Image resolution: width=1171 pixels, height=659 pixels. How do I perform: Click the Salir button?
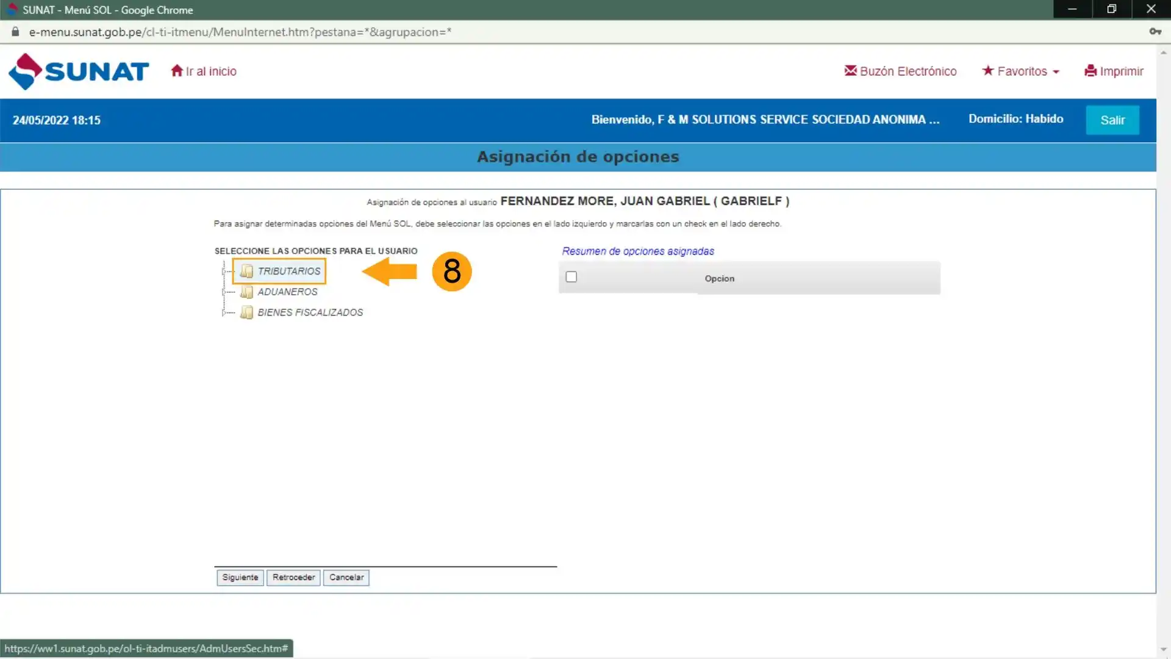point(1112,120)
